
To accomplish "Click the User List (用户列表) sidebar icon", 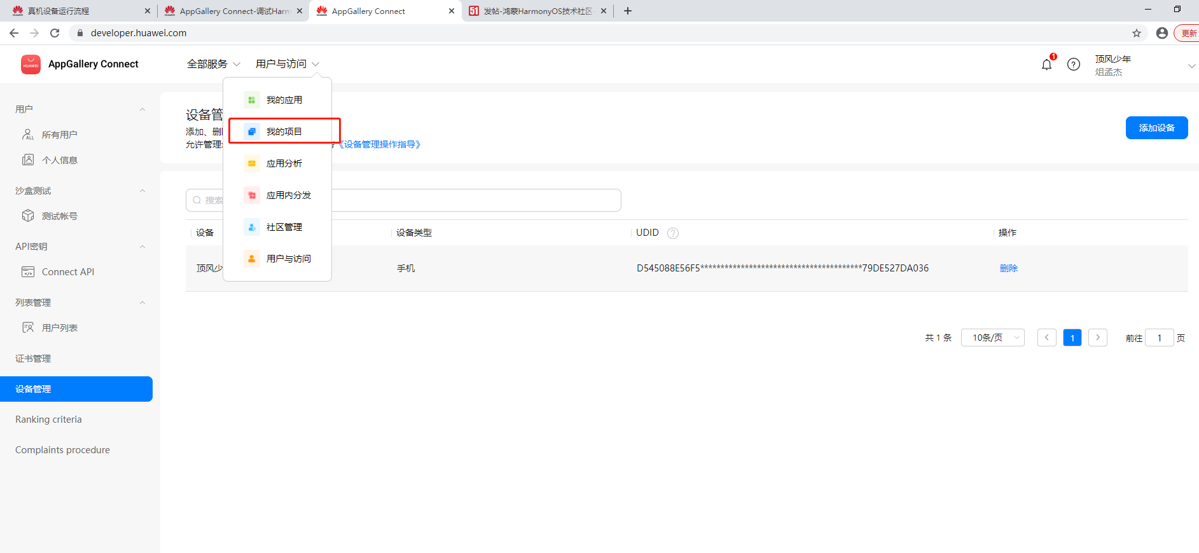I will (28, 327).
